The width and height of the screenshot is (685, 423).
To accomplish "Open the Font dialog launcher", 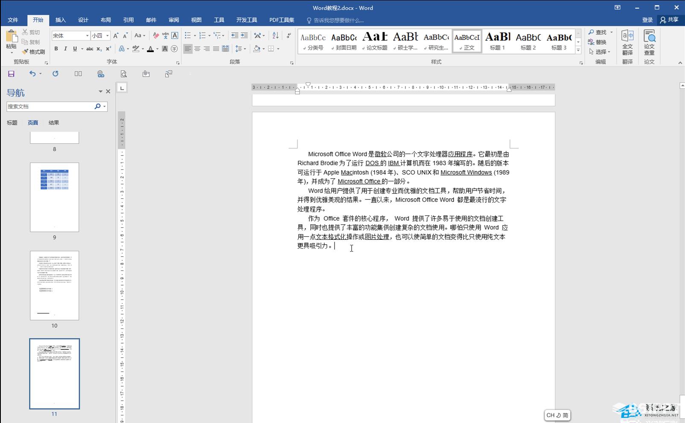I will (178, 63).
